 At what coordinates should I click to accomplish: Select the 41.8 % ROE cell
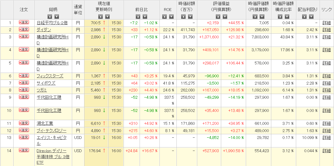[x=169, y=83]
